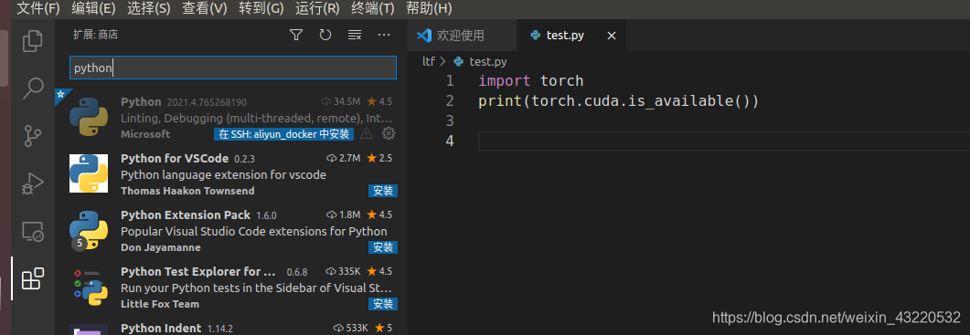The image size is (970, 335).
Task: Close the test.py editor tab
Action: [x=612, y=36]
